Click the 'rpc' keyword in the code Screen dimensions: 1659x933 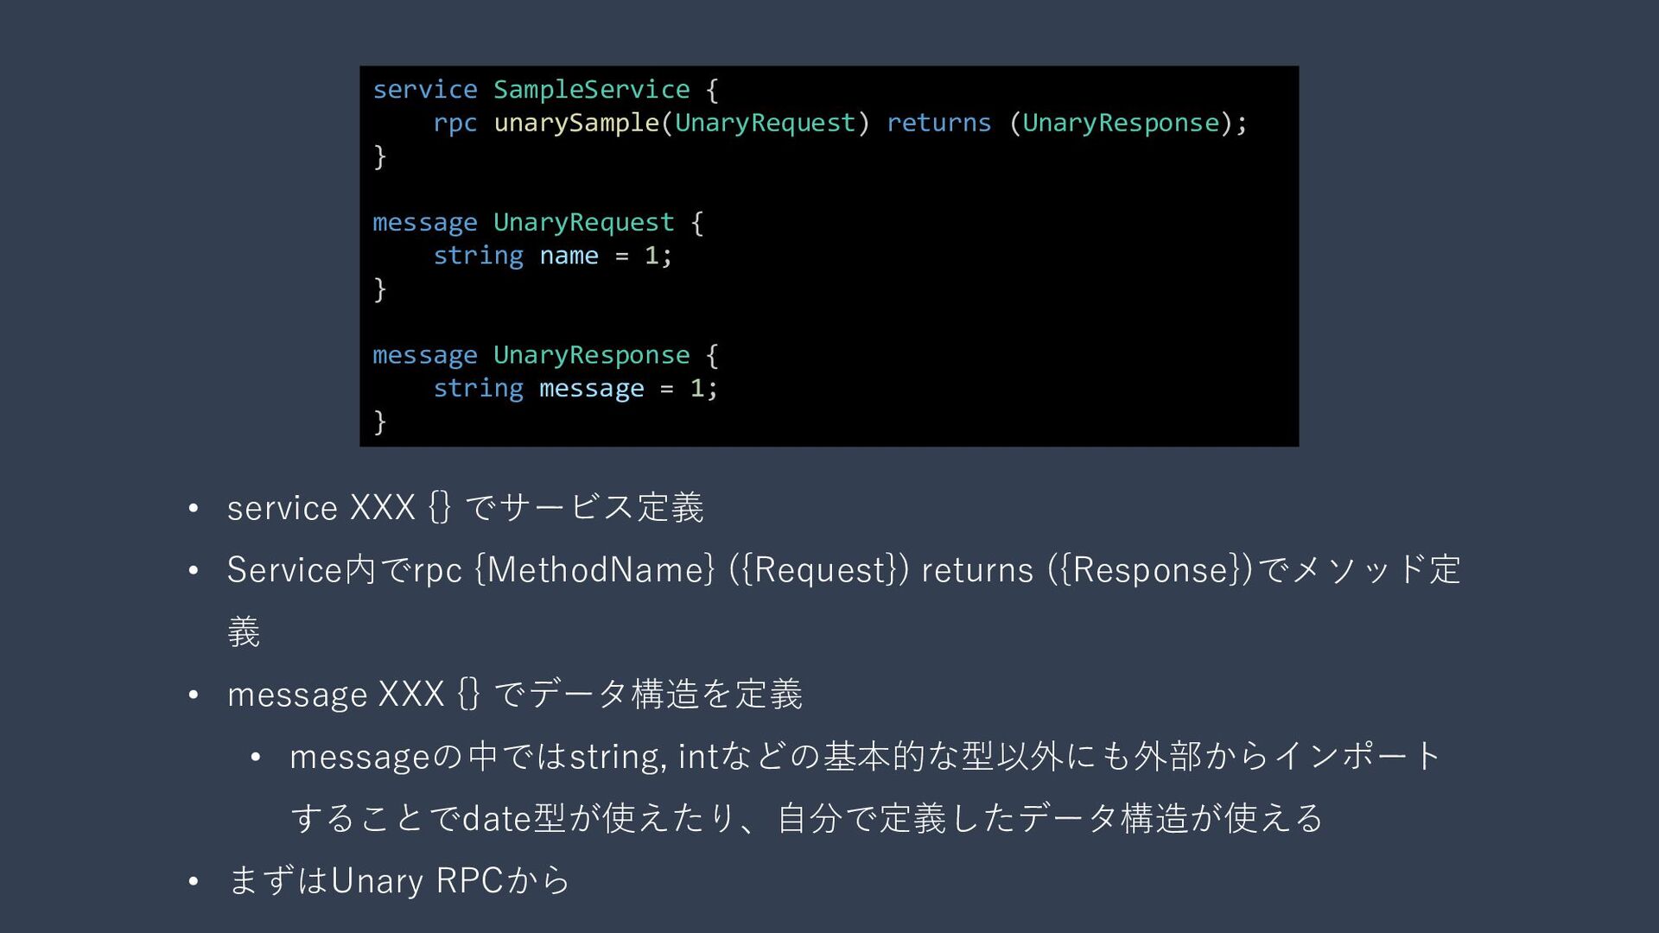(454, 124)
